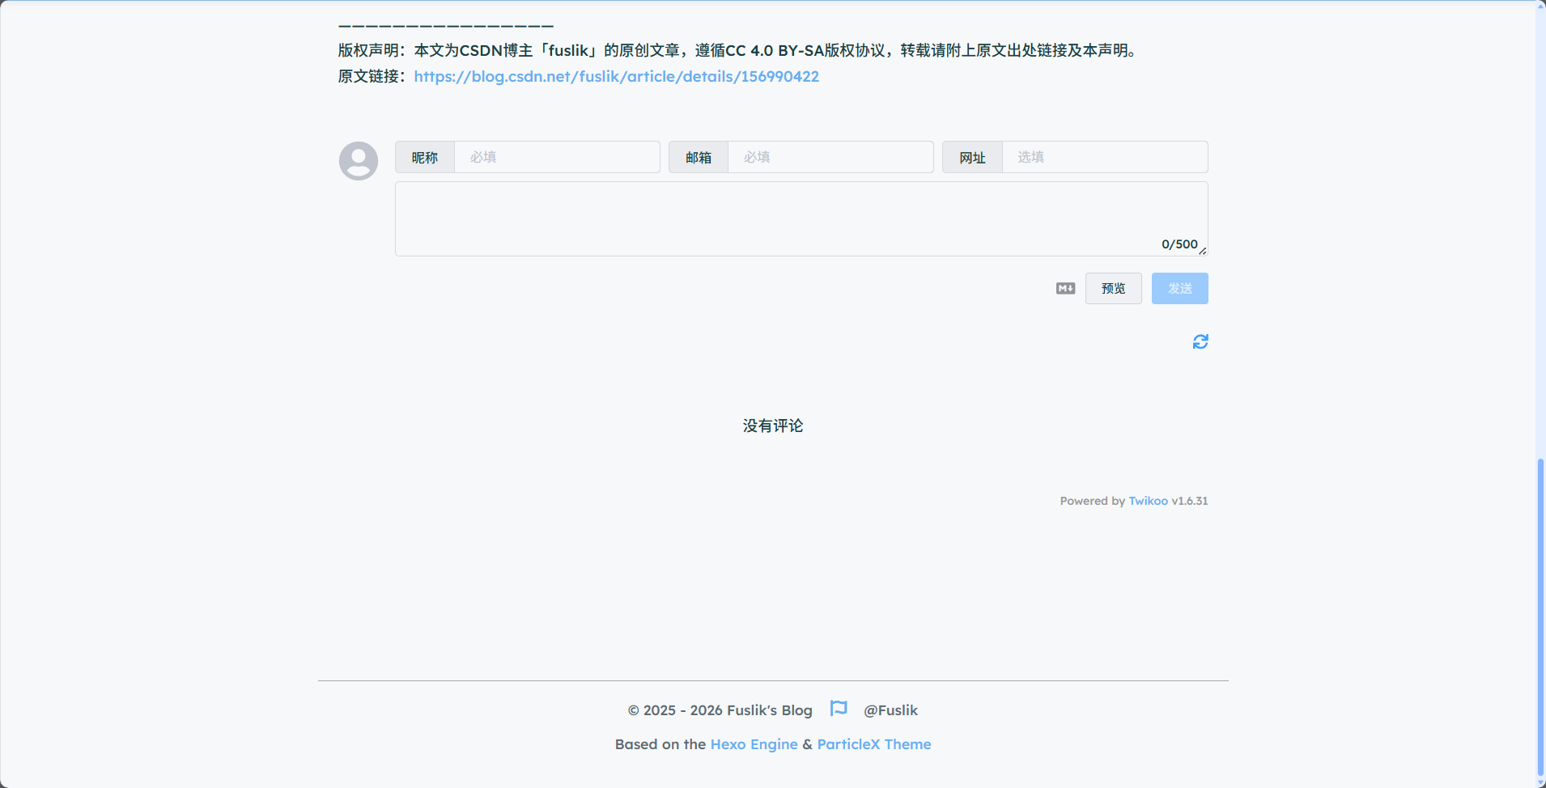Refresh comments with the blue reload icon
Image resolution: width=1546 pixels, height=788 pixels.
coord(1200,342)
